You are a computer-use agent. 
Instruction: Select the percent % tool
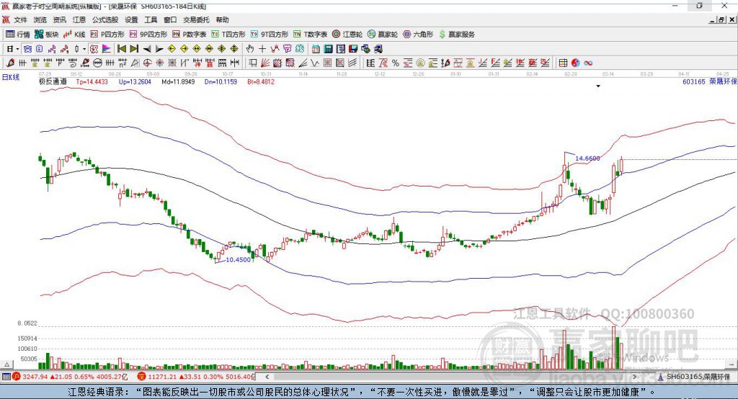click(396, 63)
